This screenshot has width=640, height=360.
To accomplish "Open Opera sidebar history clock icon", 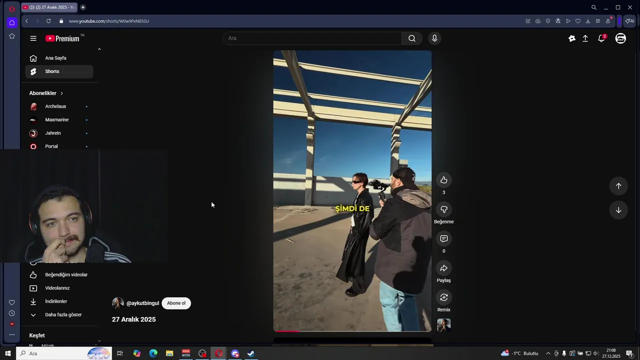I will click(12, 313).
